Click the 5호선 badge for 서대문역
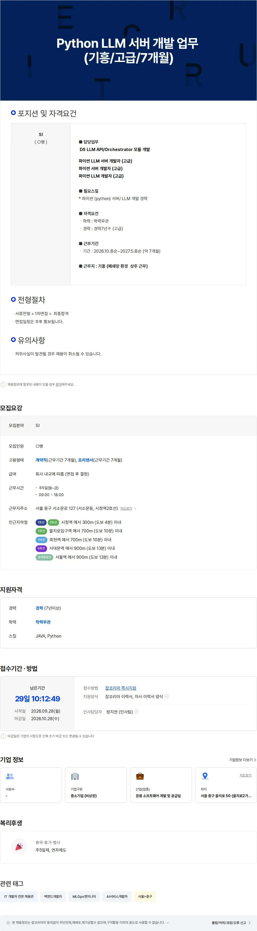 click(x=41, y=548)
